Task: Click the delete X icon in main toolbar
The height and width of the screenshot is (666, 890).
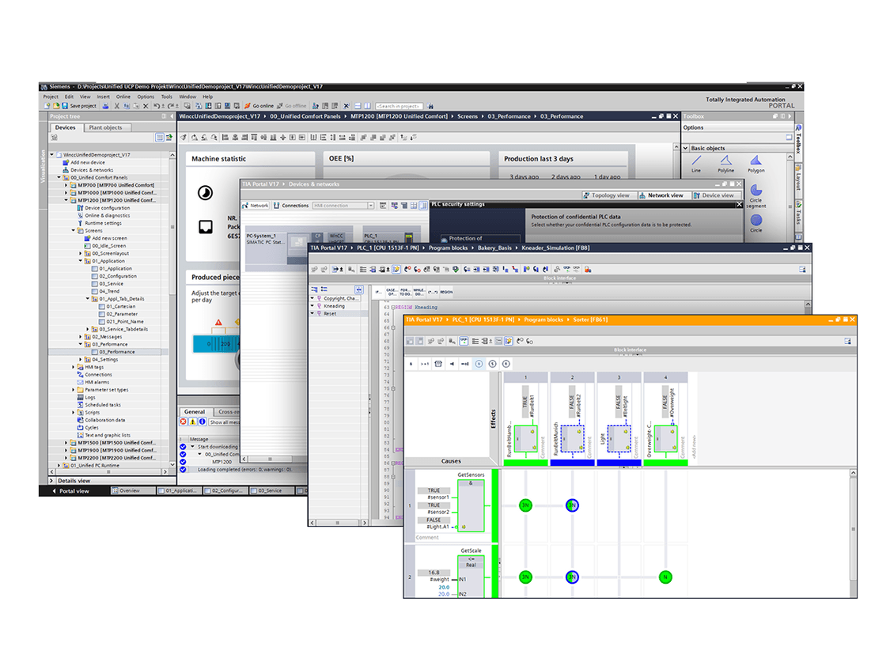Action: coord(146,106)
